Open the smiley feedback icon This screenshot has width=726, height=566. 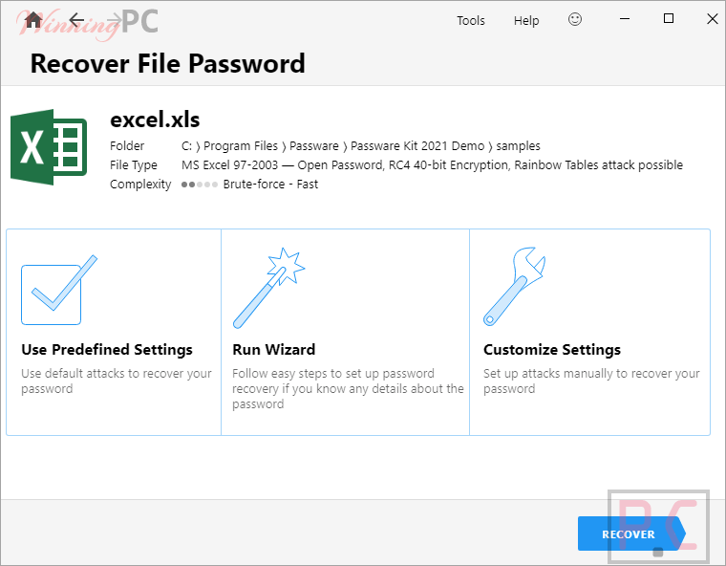[x=575, y=19]
